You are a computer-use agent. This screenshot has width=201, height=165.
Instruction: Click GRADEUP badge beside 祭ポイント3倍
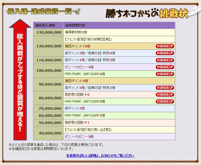(165, 88)
